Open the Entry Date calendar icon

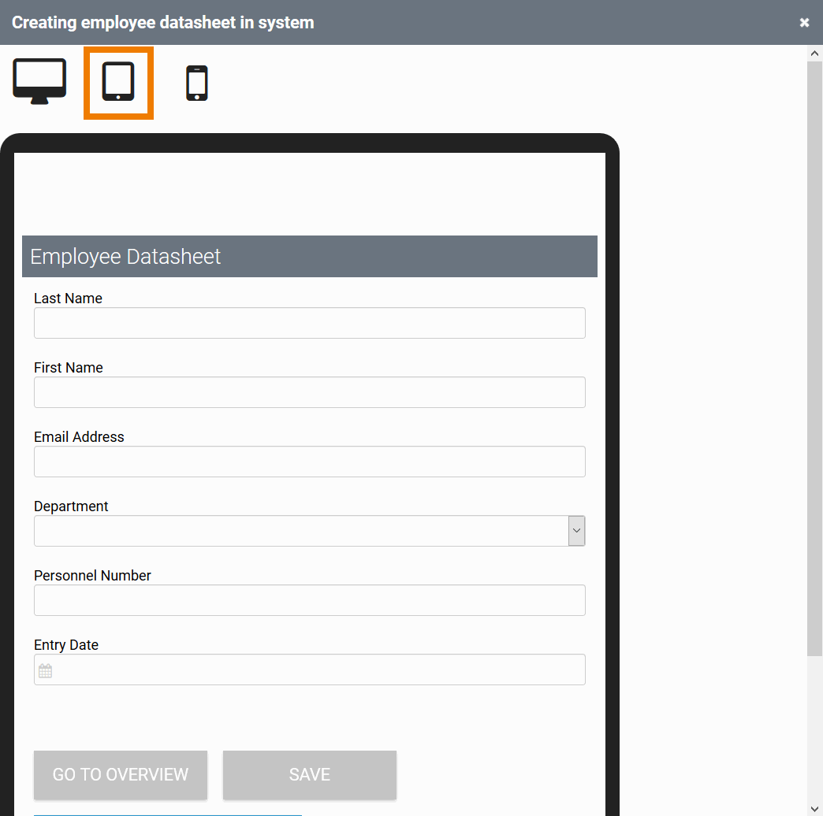(45, 670)
